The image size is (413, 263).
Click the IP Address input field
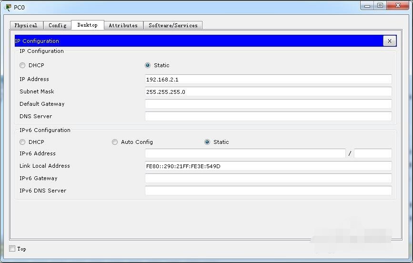click(x=268, y=79)
